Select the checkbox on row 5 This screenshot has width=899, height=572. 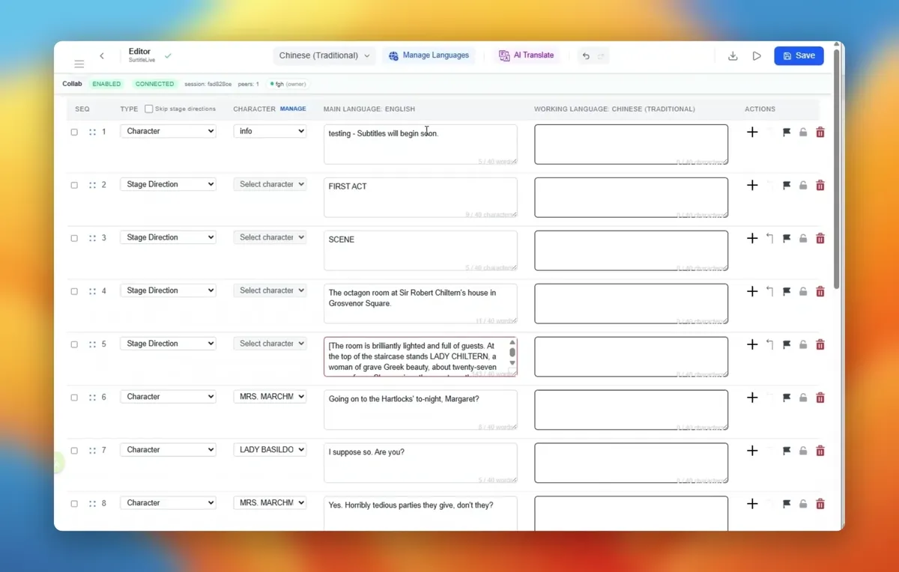74,344
